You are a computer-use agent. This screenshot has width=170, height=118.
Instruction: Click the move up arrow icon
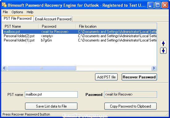(x=163, y=43)
